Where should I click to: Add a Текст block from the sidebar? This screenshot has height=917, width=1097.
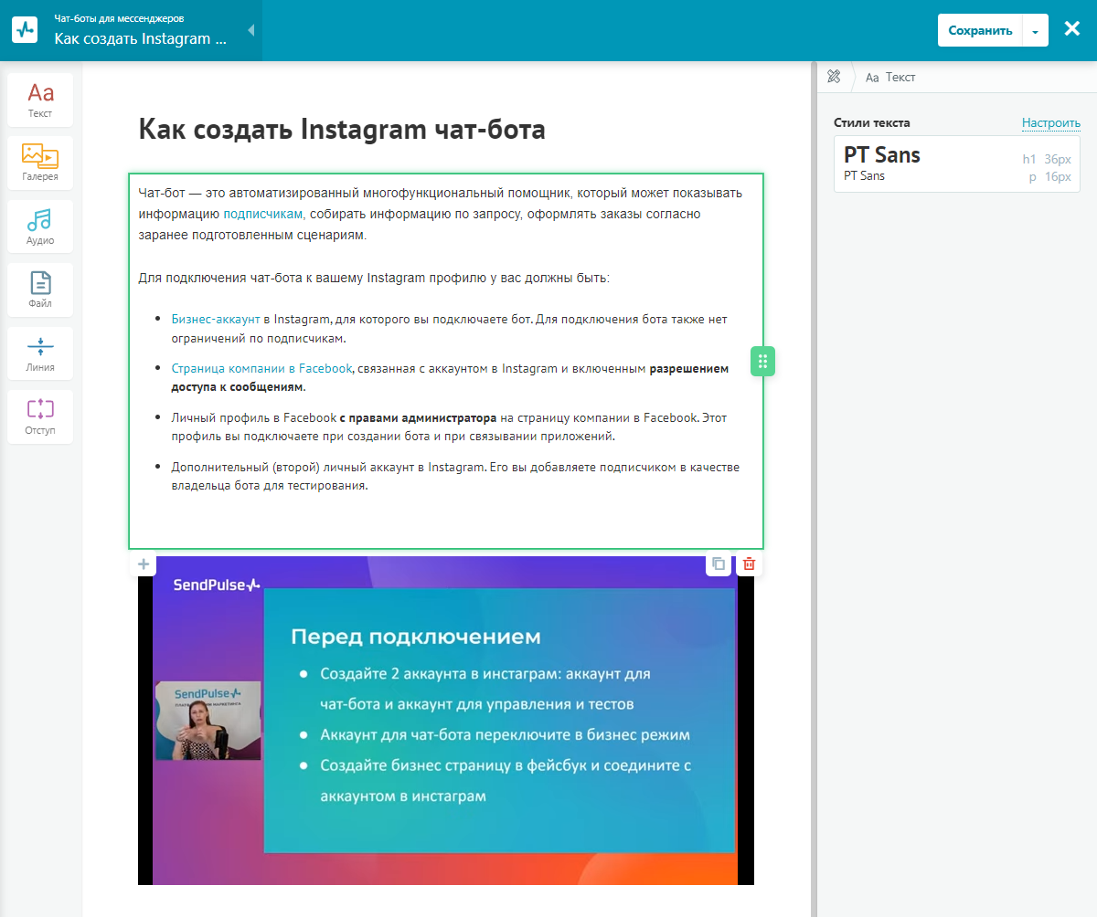pyautogui.click(x=40, y=100)
